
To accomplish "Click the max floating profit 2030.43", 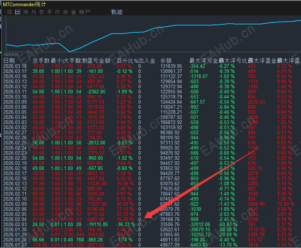I will 256,102.
